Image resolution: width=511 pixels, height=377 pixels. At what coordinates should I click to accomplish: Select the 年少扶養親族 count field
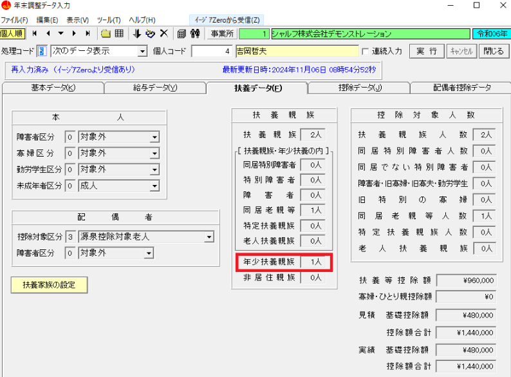tap(315, 262)
